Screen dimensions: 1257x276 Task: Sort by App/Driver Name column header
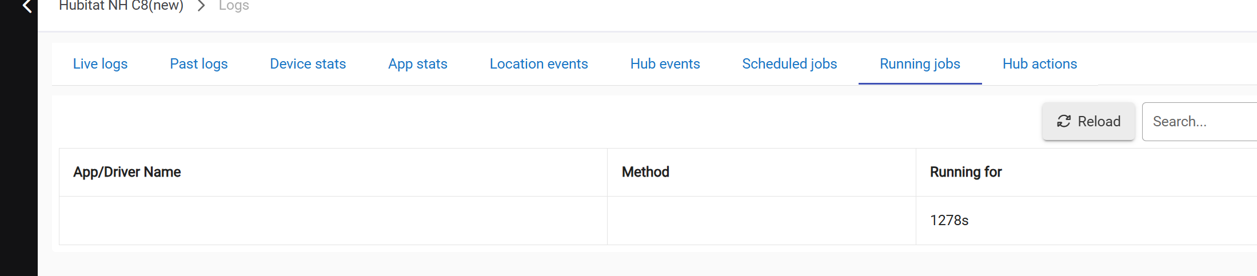127,172
